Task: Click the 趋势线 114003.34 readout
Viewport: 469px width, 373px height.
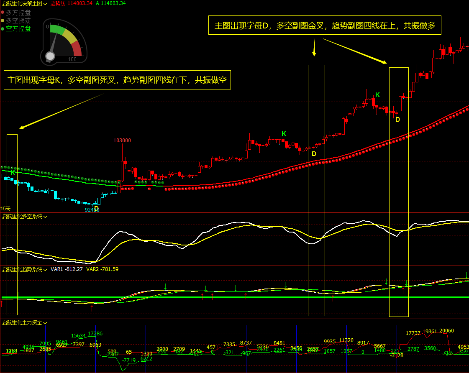Action: (72, 3)
